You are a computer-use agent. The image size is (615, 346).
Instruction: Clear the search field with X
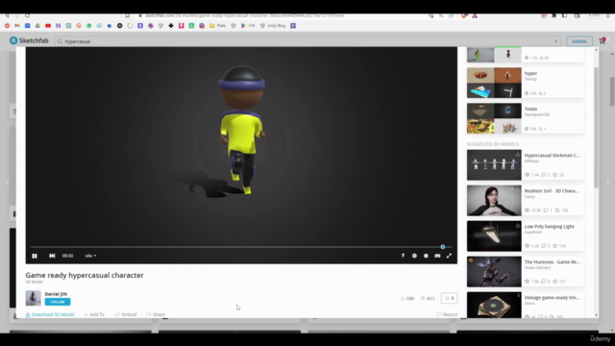[556, 41]
